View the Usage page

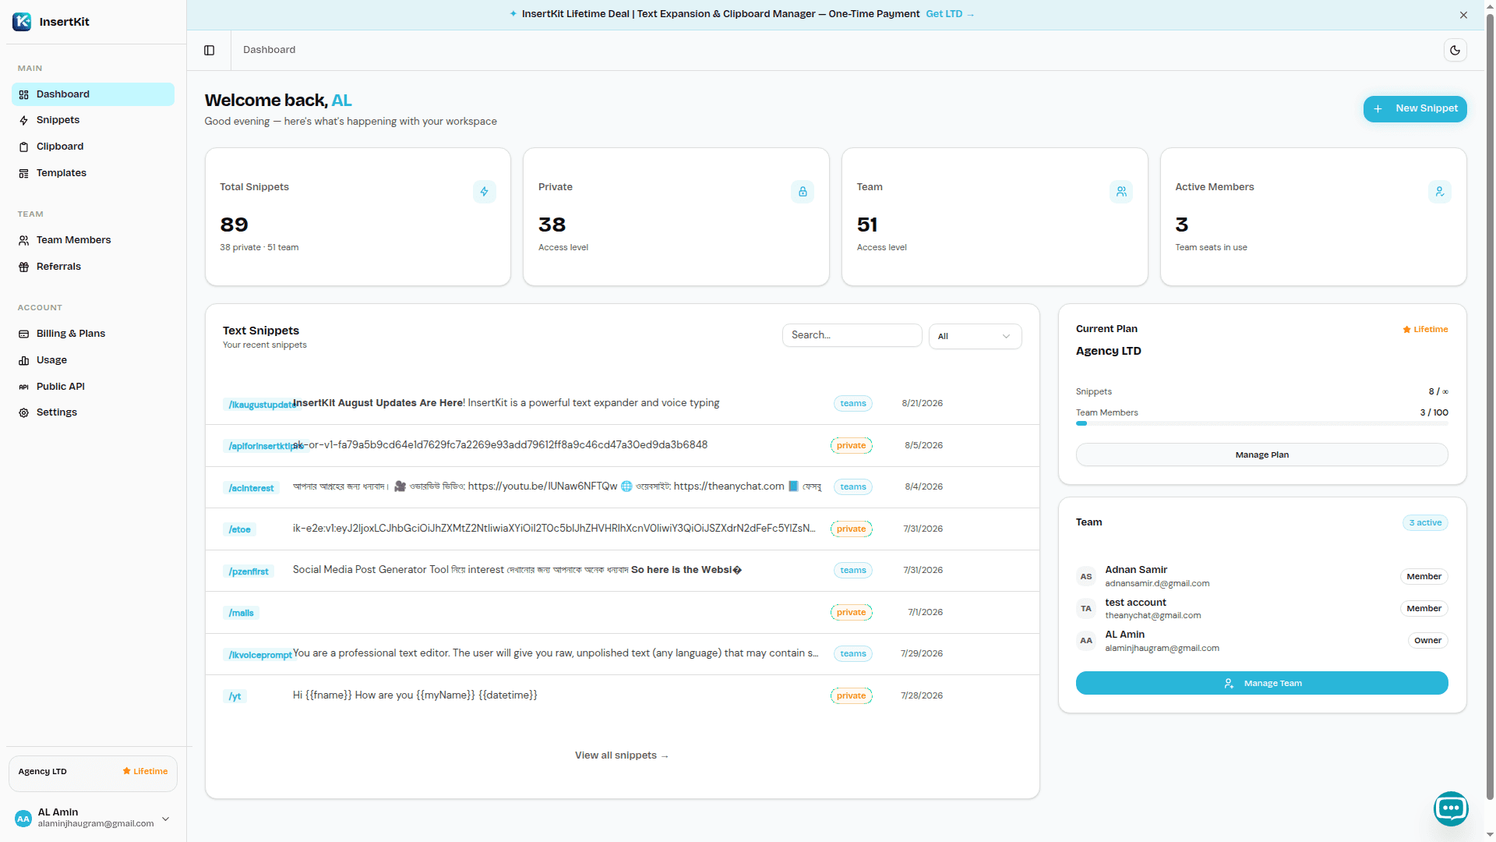point(93,360)
